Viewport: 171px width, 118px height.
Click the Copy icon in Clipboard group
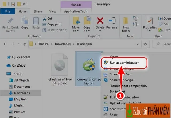click(25, 21)
